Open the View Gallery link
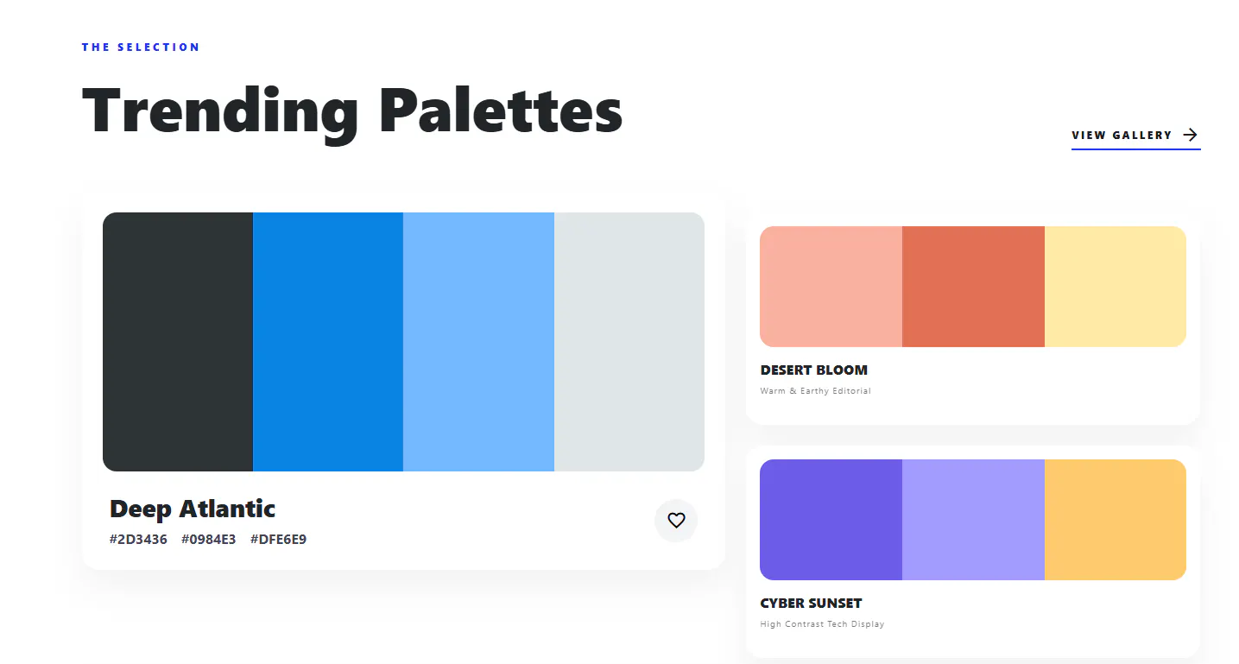The height and width of the screenshot is (664, 1239). coord(1135,136)
